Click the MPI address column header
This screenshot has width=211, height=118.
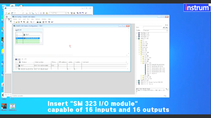coord(62,62)
